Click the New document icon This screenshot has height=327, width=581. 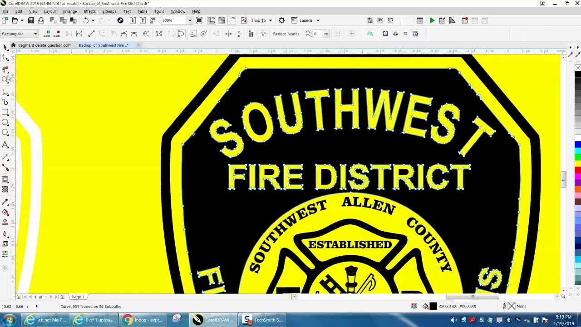5,20
